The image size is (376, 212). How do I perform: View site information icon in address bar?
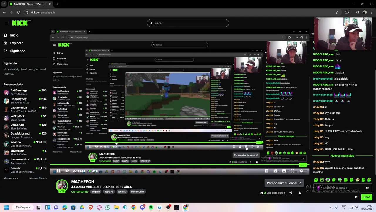pyautogui.click(x=27, y=12)
